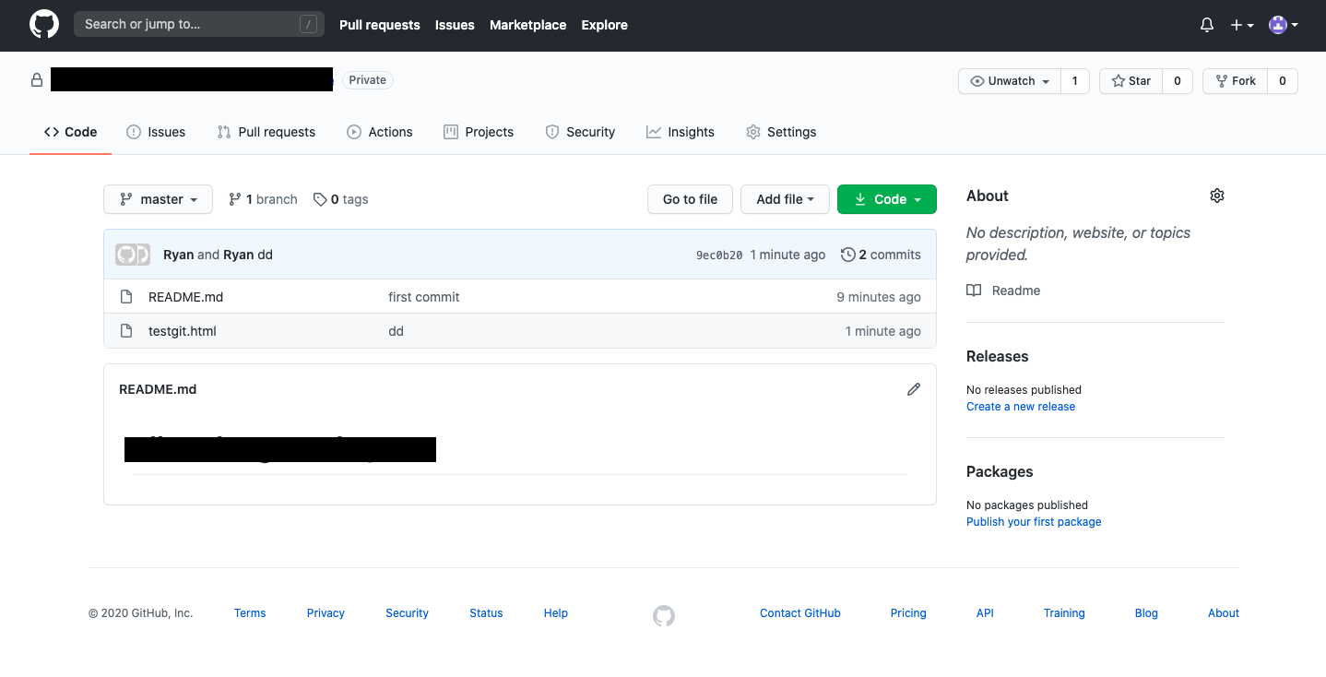Click the testgit.html file icon
Image resolution: width=1326 pixels, height=677 pixels.
point(127,331)
